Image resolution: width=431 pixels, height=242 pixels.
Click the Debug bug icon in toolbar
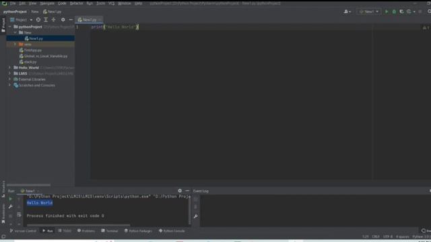point(394,12)
